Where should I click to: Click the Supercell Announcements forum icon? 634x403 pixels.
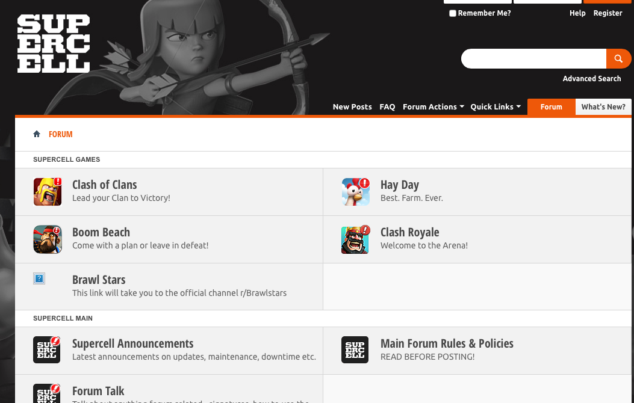click(x=47, y=349)
